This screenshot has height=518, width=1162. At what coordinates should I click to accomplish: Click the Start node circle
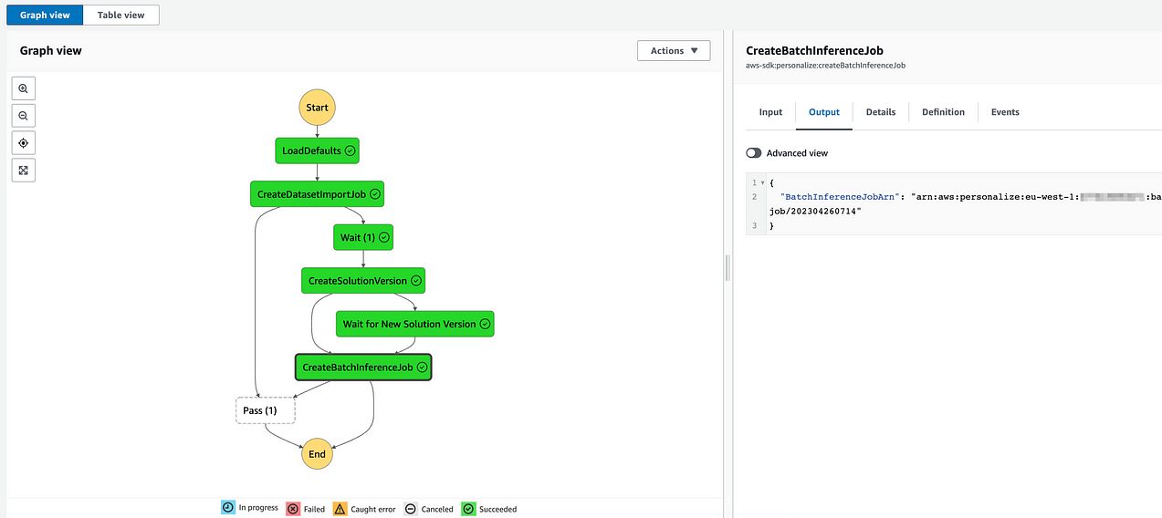click(317, 108)
